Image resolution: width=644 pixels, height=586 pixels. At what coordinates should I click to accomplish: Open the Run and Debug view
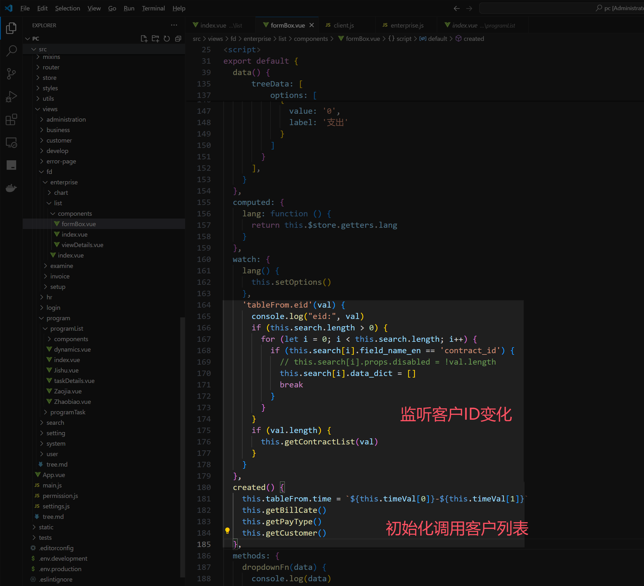coord(11,96)
